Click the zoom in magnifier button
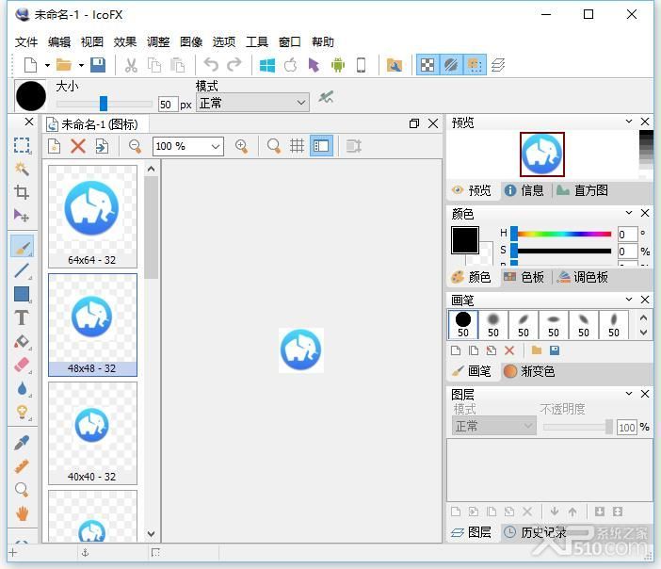The height and width of the screenshot is (569, 661). [242, 146]
